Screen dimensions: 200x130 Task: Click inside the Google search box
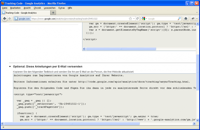(x=161, y=19)
